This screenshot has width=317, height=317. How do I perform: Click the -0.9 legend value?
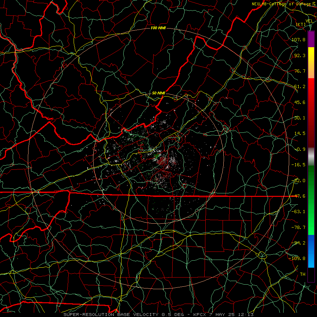click(300, 149)
